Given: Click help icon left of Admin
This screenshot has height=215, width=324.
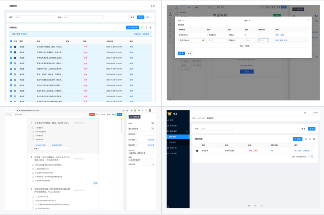Looking at the screenshot, I should [305, 113].
